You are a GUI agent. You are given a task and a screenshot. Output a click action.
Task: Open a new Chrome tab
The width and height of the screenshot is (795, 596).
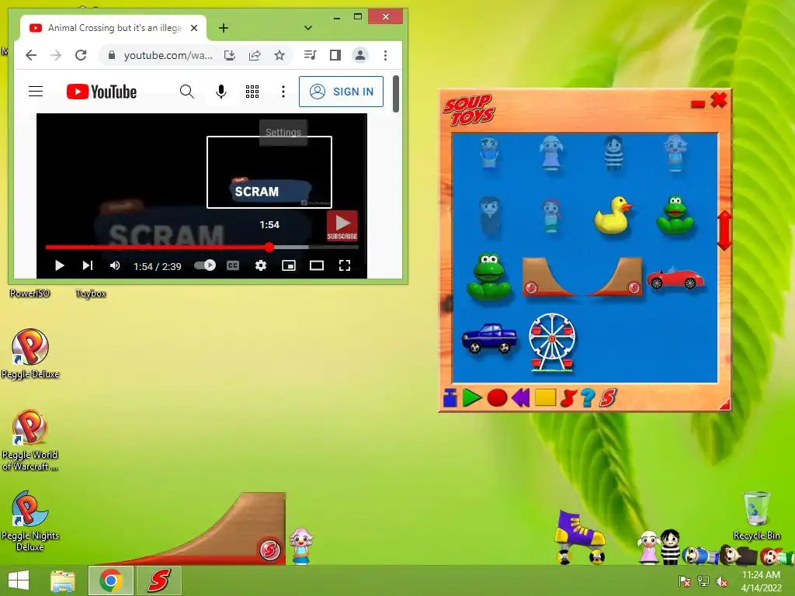(x=224, y=28)
